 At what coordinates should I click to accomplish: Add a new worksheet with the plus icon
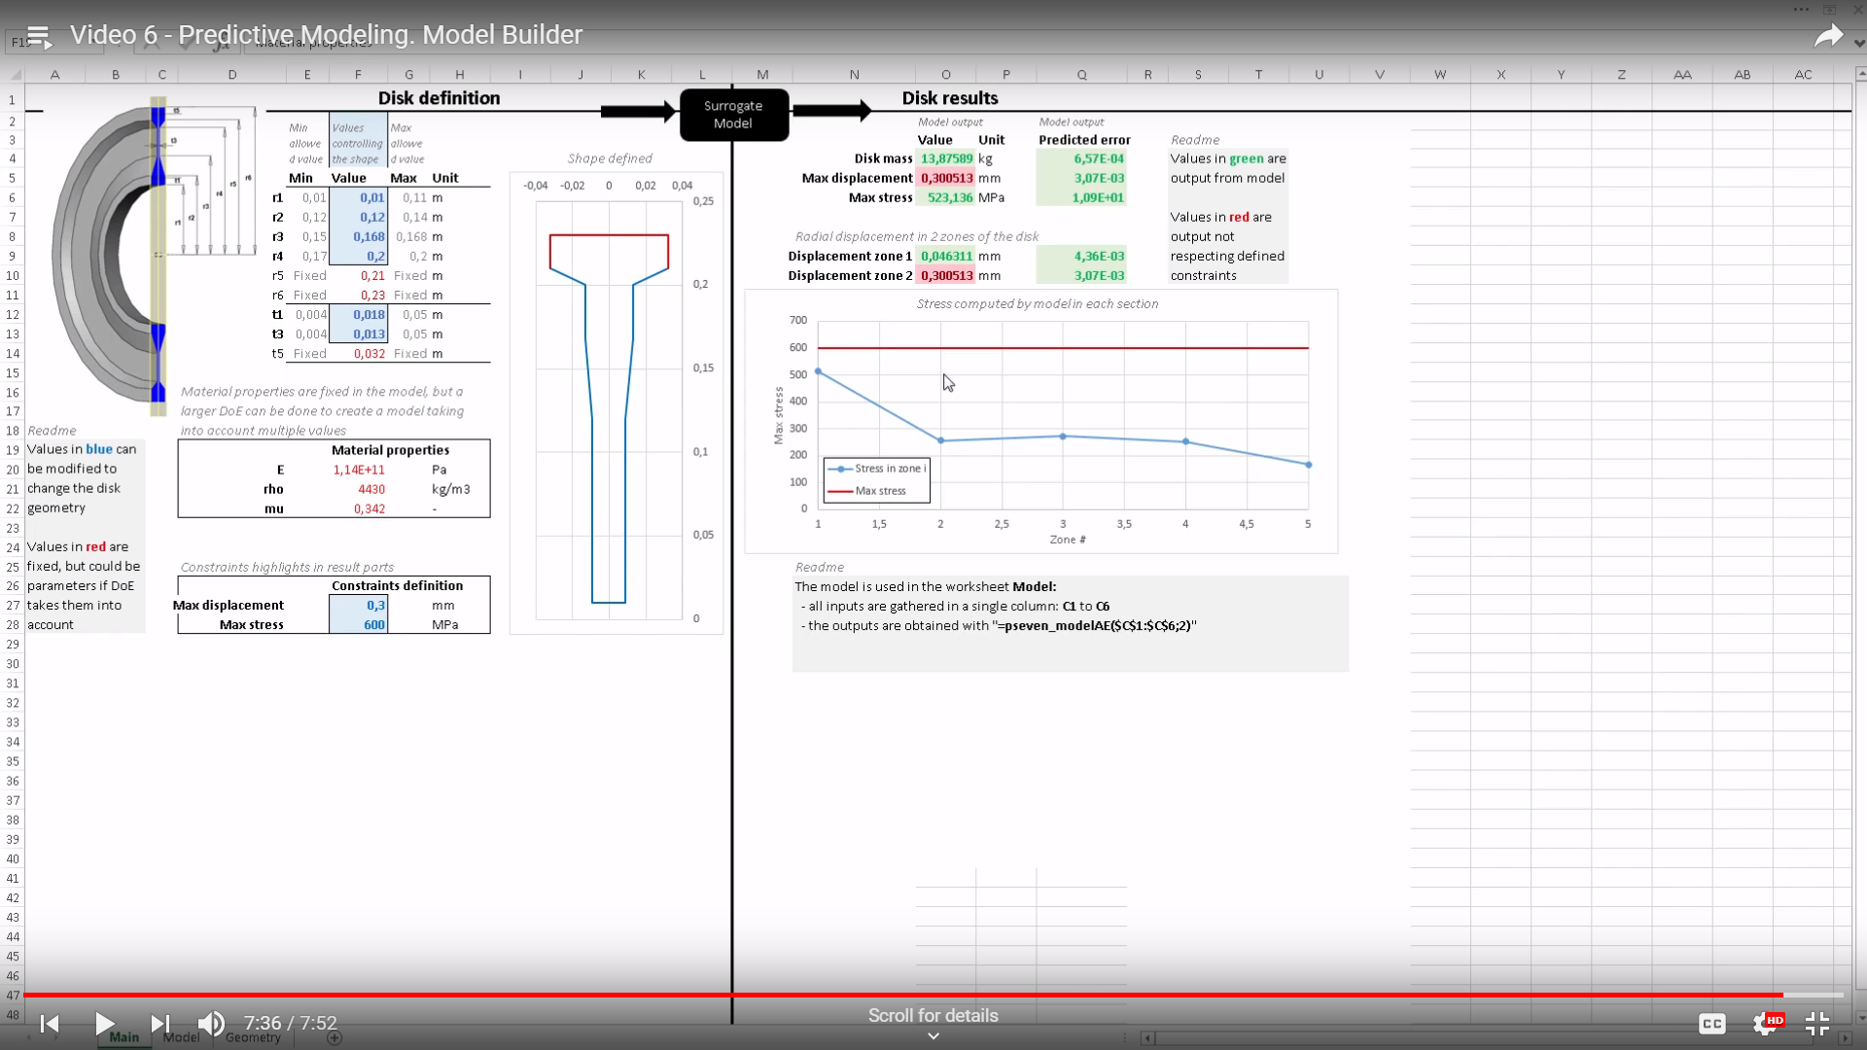click(335, 1037)
